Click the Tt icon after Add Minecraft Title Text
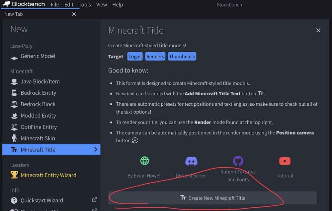Screen dimensions: 332x211 point(260,93)
